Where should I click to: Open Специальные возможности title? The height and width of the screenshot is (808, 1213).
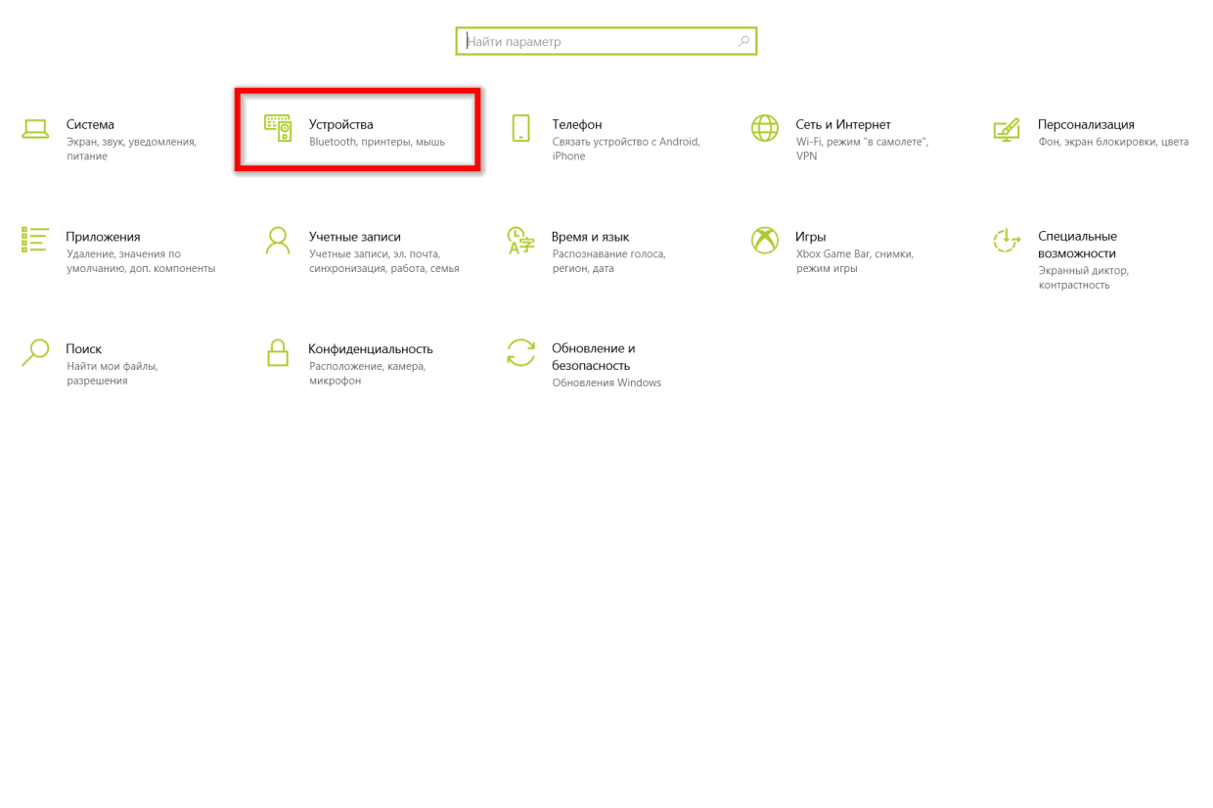pos(1077,245)
